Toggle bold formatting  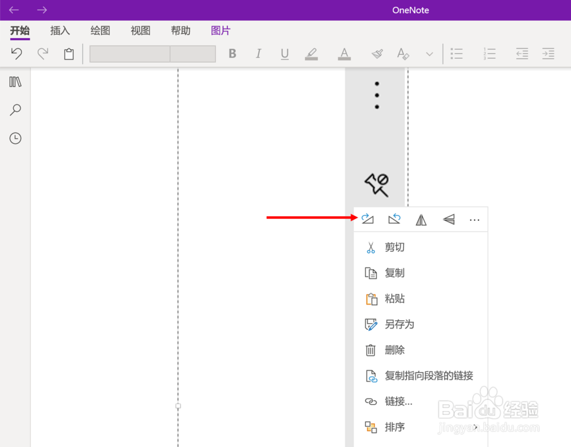(x=232, y=54)
